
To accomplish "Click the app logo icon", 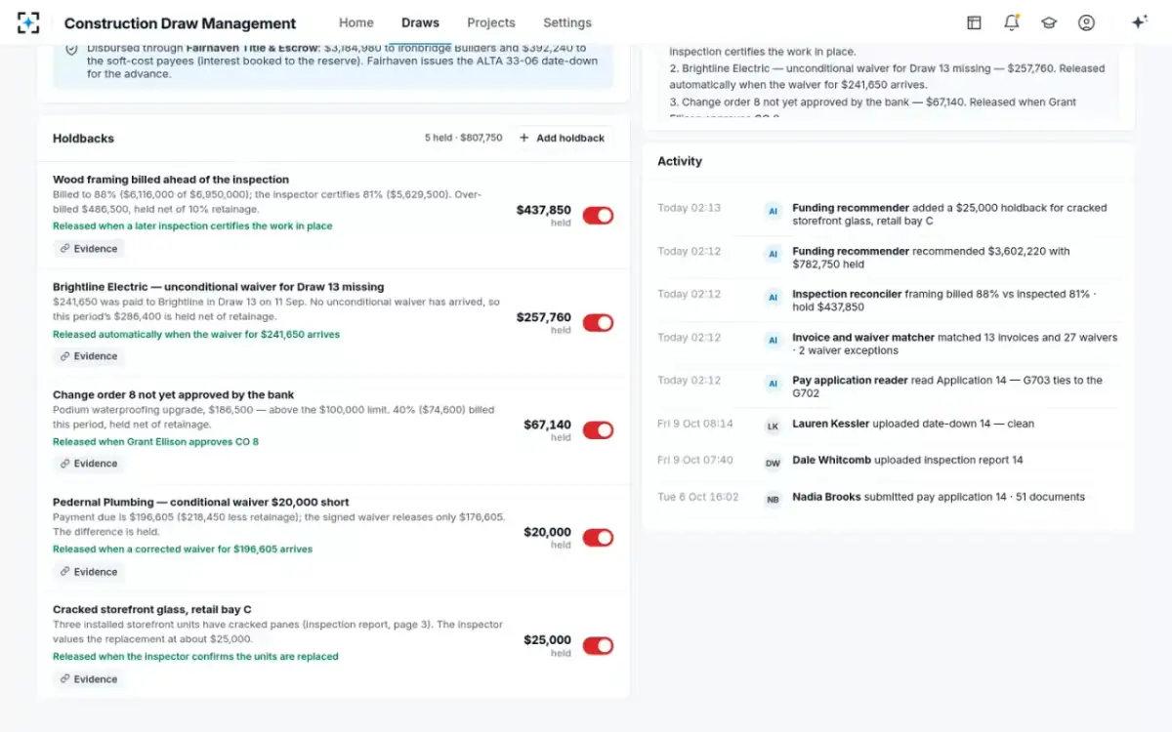I will [x=29, y=22].
